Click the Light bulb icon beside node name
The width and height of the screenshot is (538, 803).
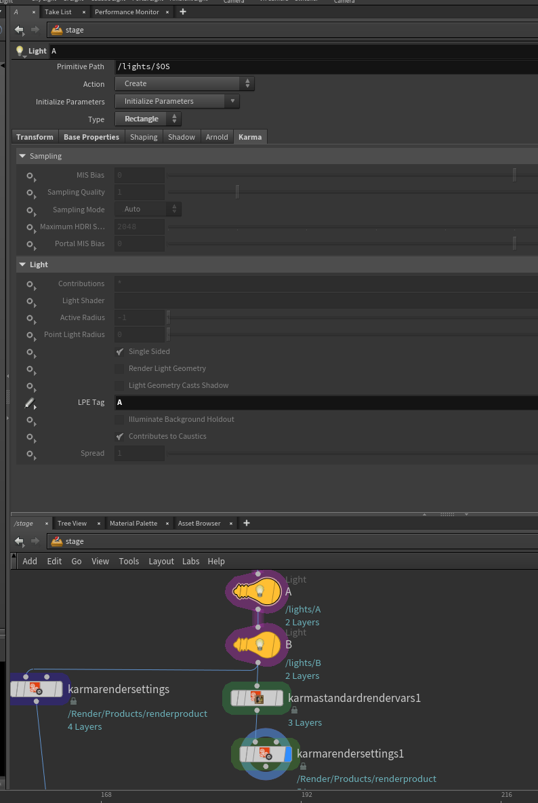coord(20,51)
